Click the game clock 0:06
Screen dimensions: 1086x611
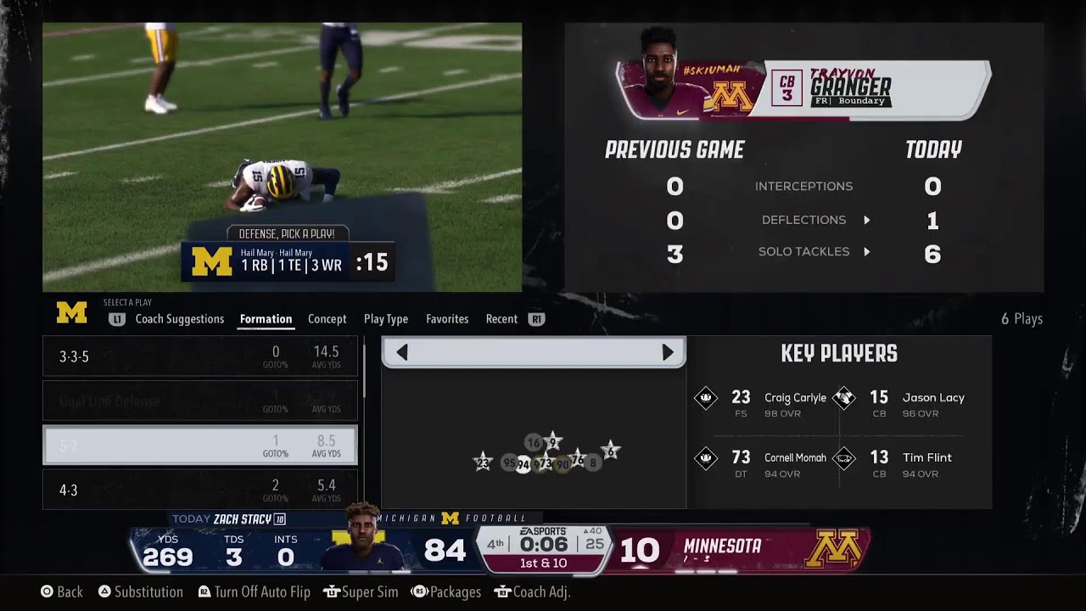coord(543,545)
